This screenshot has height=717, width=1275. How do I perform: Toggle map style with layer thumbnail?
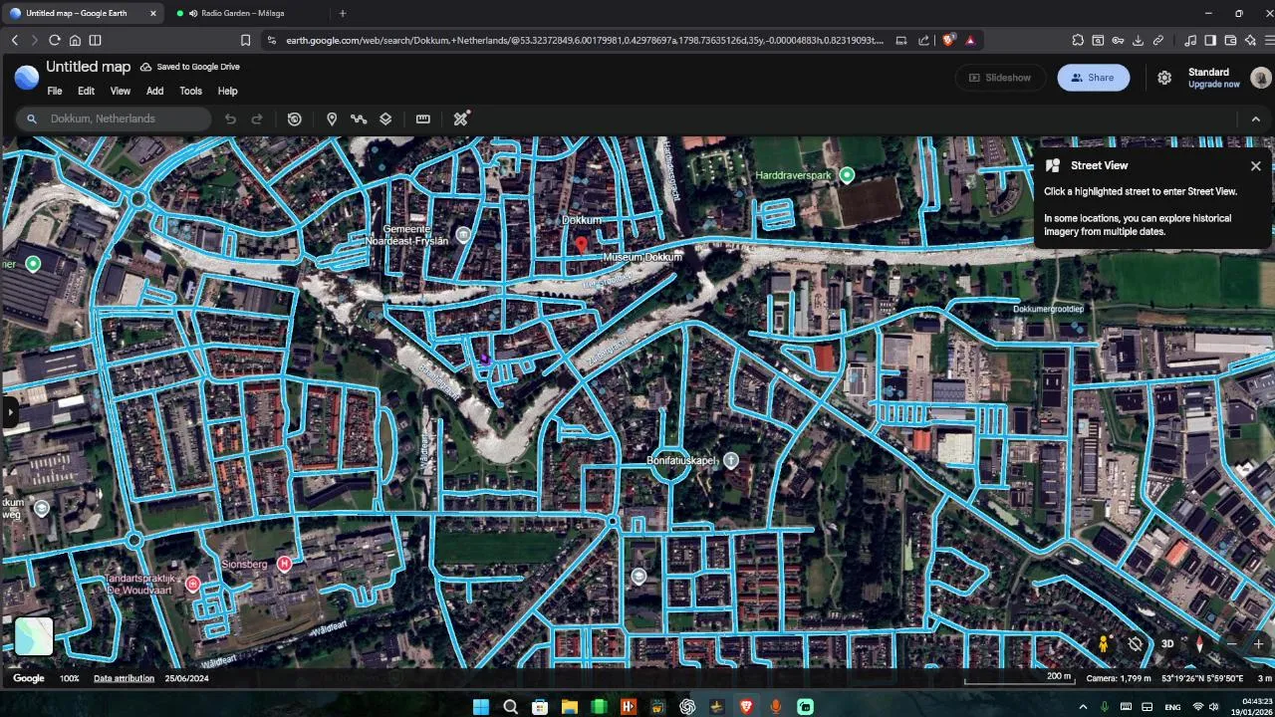pos(33,636)
